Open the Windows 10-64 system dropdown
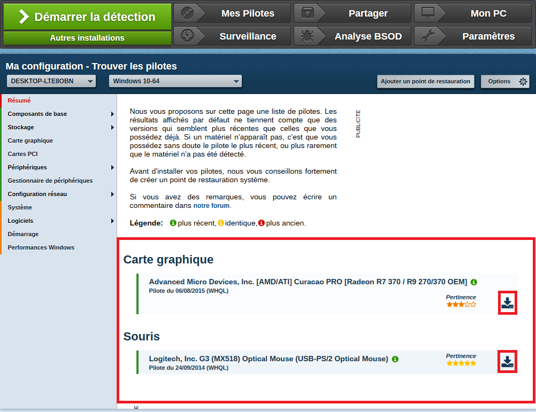 pos(175,81)
